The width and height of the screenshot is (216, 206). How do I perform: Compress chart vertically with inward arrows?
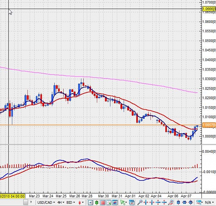(x=164, y=203)
